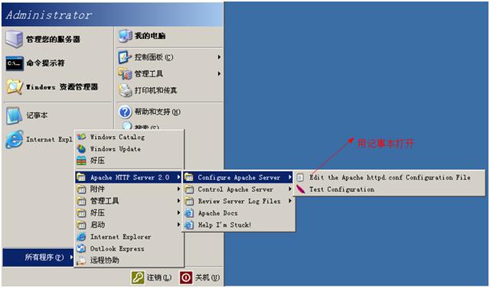Click the Review Server Log Files folder icon
Image resolution: width=490 pixels, height=288 pixels.
pyautogui.click(x=189, y=201)
